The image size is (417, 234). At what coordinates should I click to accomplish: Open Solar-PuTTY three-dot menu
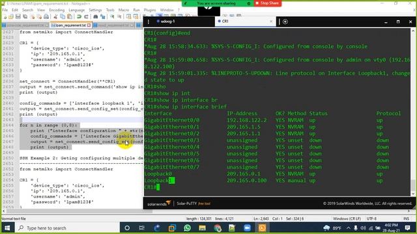click(x=149, y=21)
